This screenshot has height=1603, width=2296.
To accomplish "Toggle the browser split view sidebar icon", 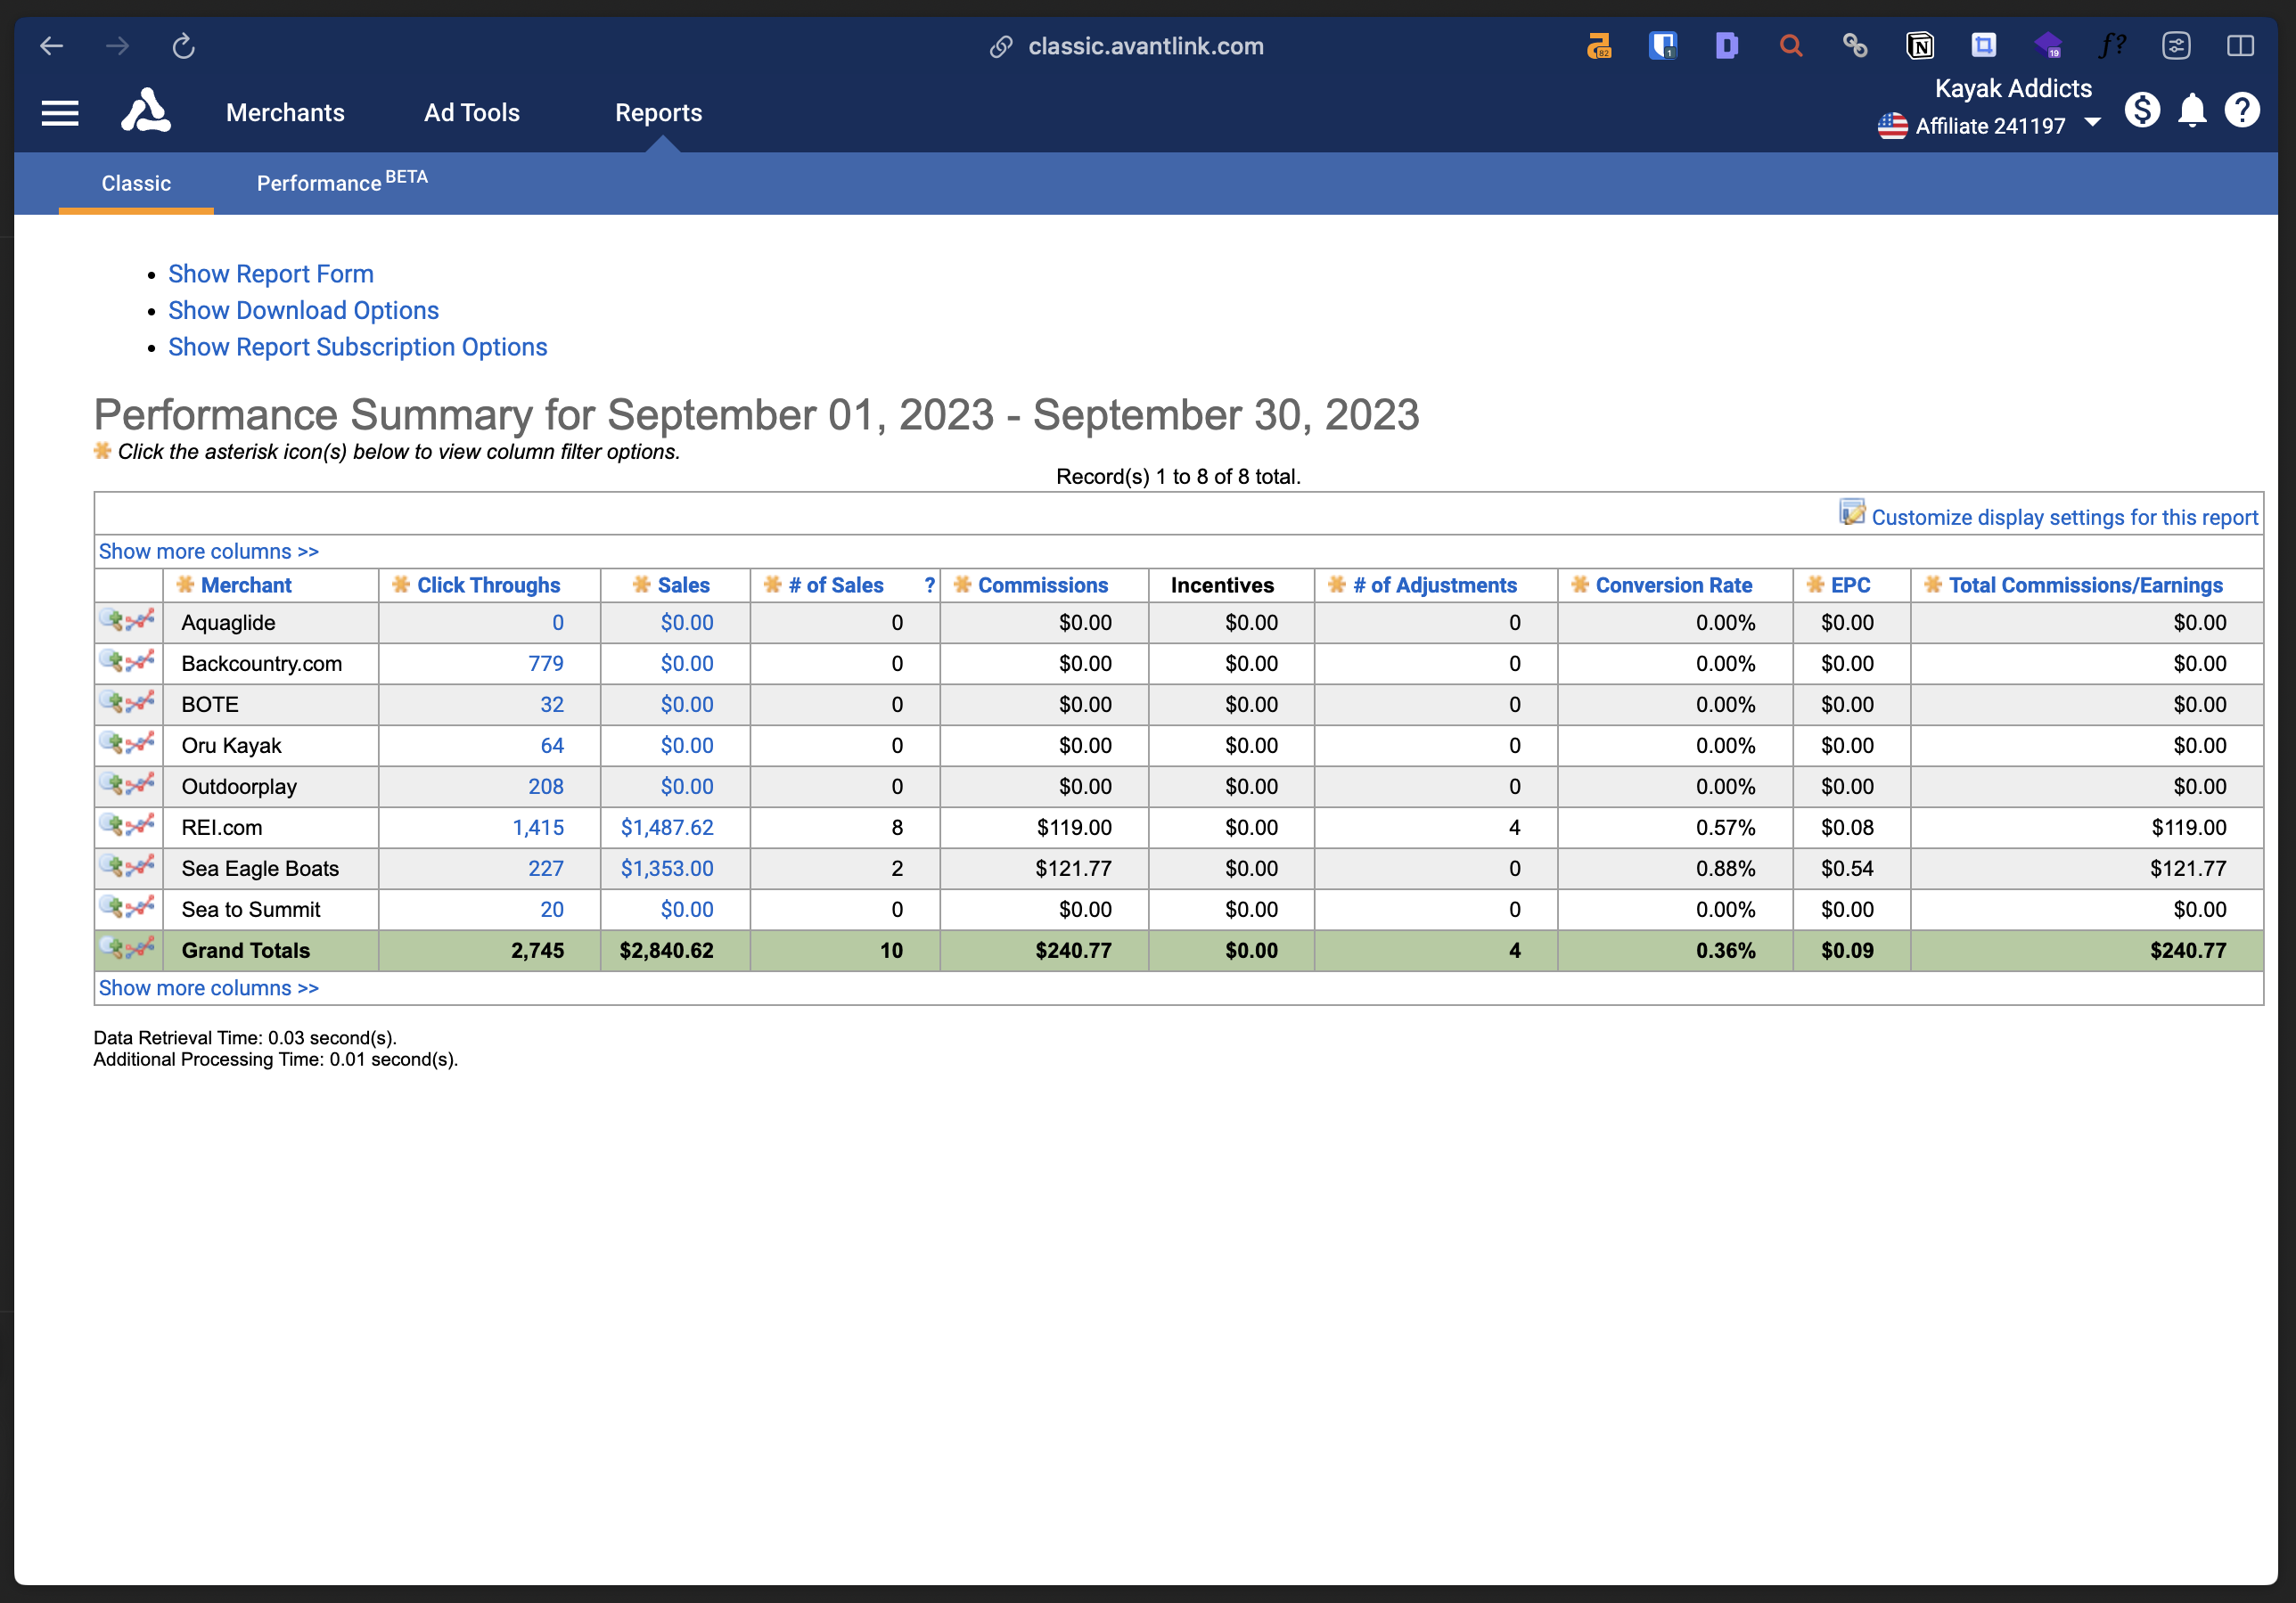I will click(2240, 46).
